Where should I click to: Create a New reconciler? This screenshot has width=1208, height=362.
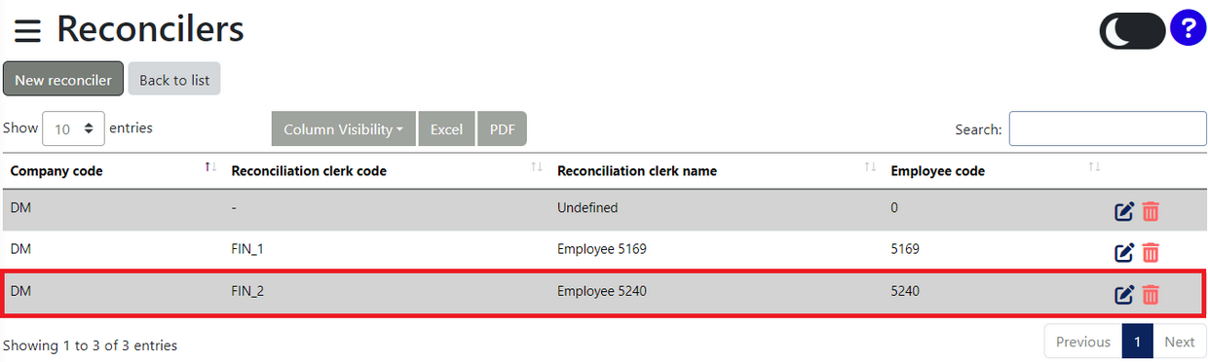click(x=63, y=80)
